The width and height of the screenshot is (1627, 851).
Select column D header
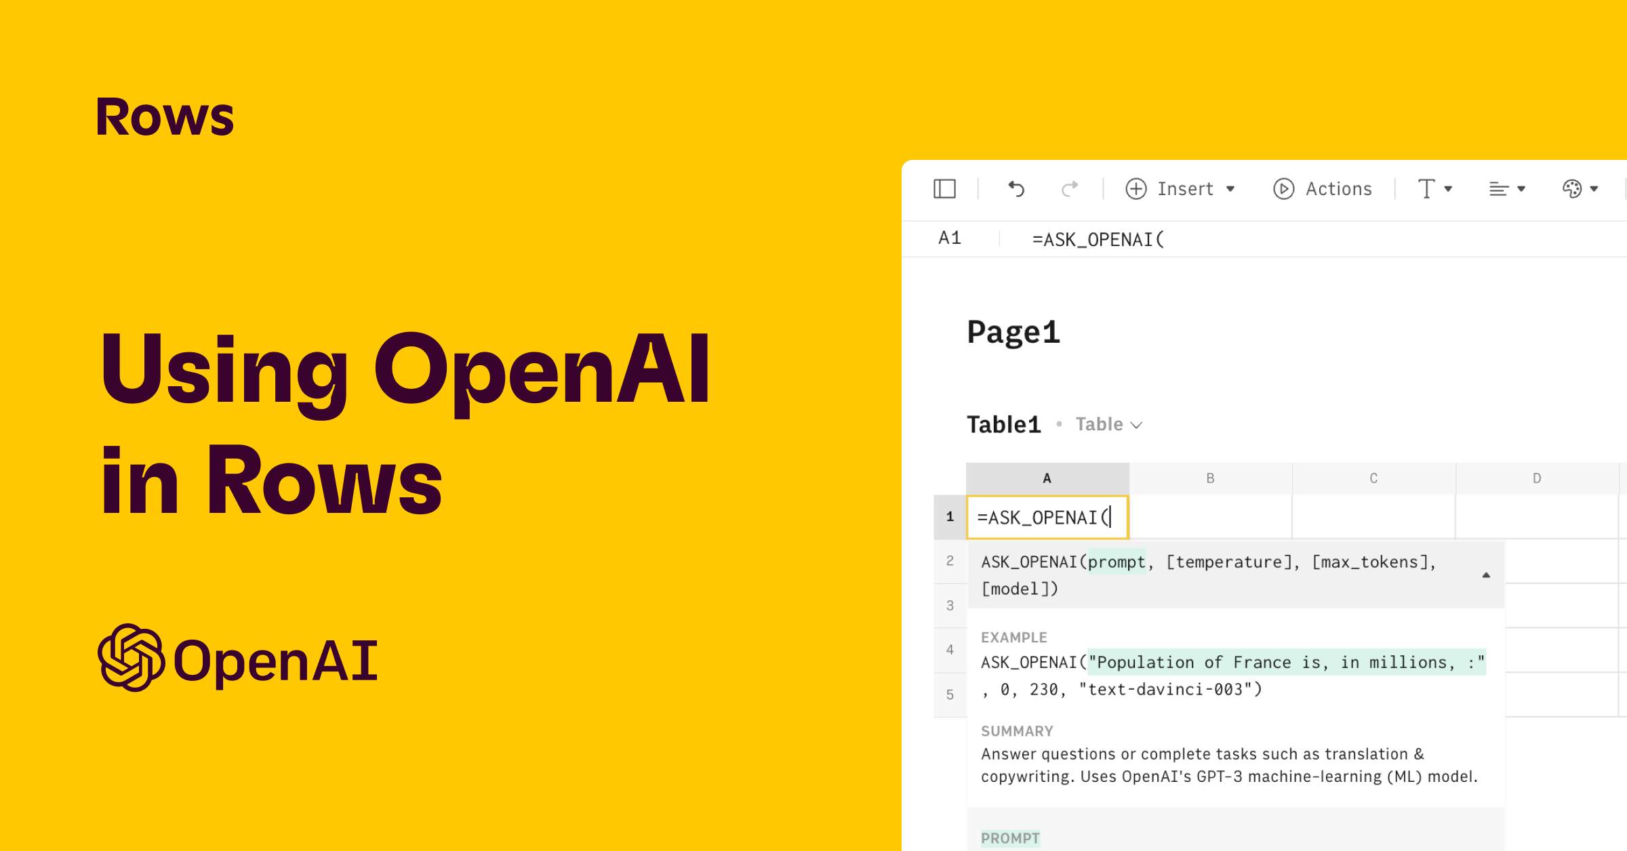(x=1537, y=478)
